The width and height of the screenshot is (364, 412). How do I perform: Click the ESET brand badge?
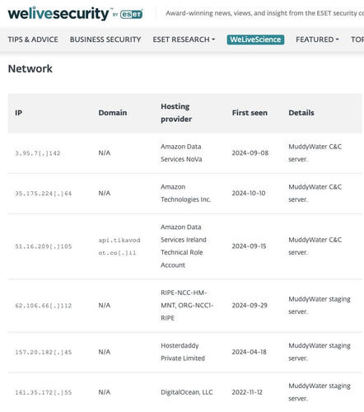click(x=131, y=14)
